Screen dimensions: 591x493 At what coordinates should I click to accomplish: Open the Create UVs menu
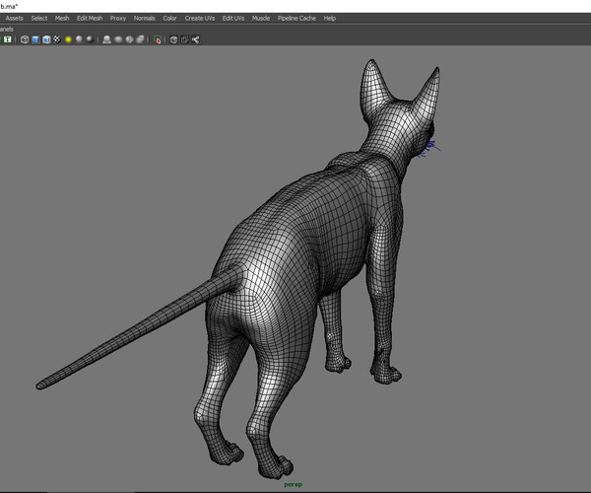point(200,18)
